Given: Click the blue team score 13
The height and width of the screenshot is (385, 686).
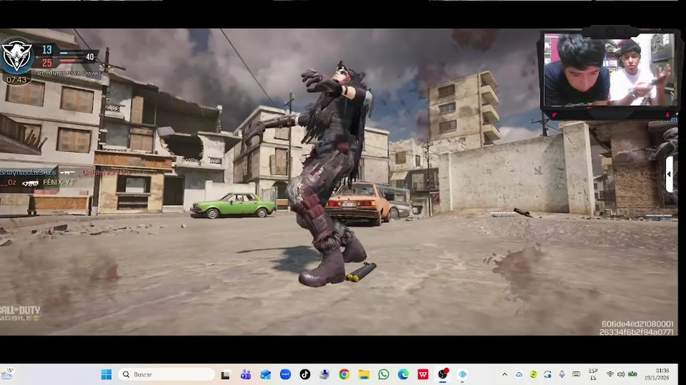Looking at the screenshot, I should [x=47, y=50].
